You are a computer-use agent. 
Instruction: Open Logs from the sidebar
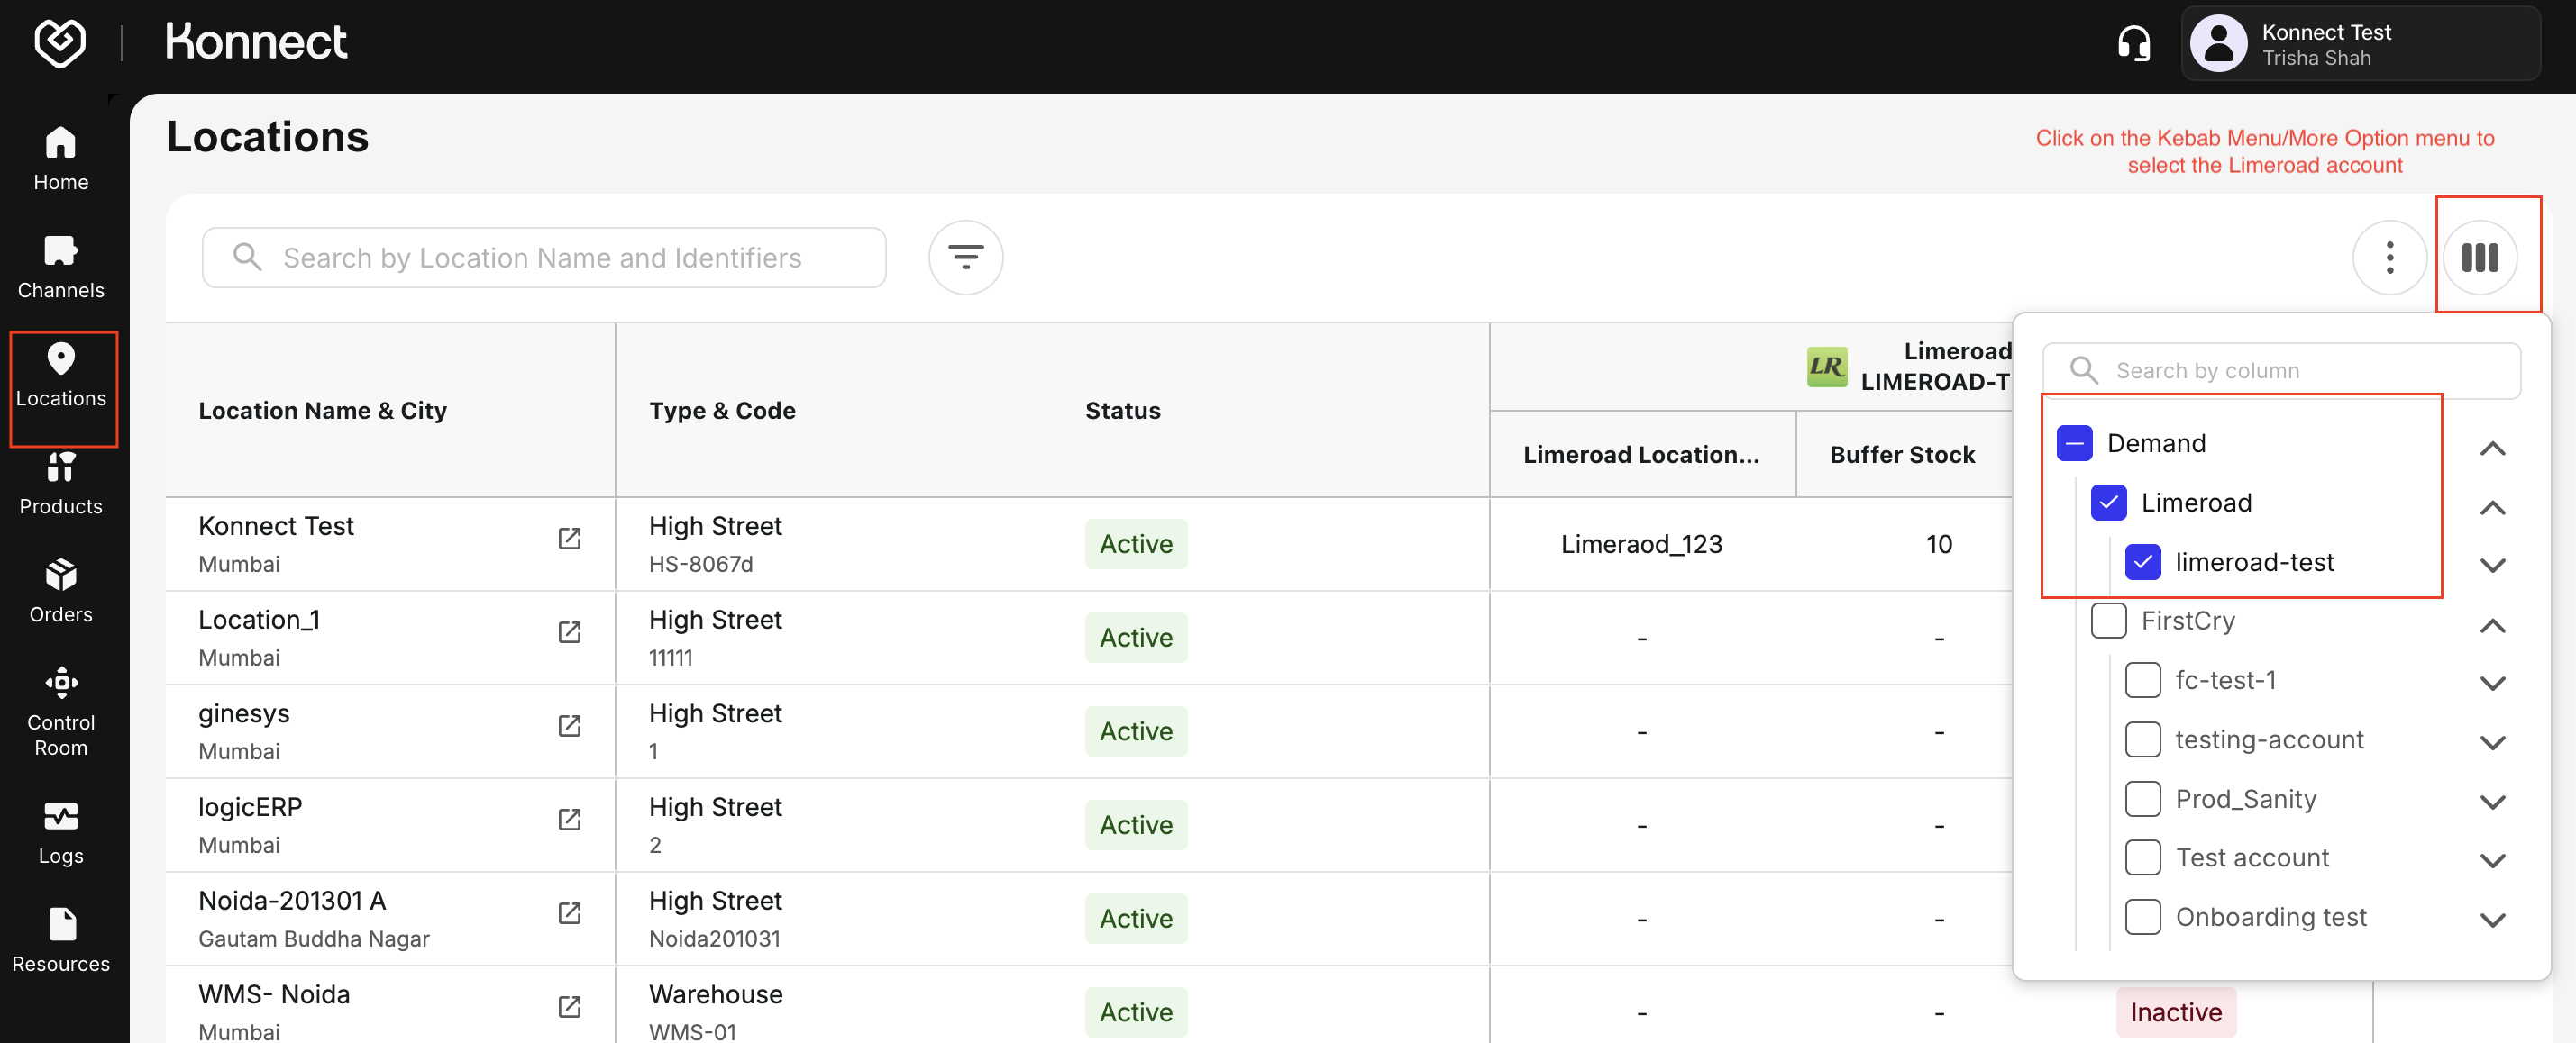61,833
